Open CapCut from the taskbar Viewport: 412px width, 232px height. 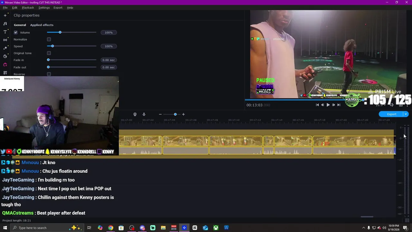click(x=195, y=228)
